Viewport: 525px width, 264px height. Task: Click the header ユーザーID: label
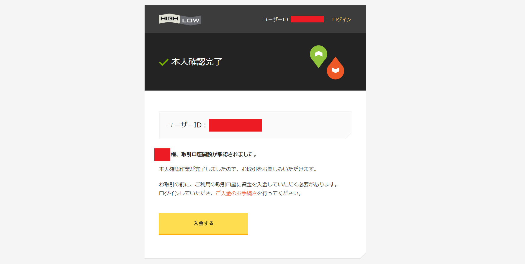[277, 19]
